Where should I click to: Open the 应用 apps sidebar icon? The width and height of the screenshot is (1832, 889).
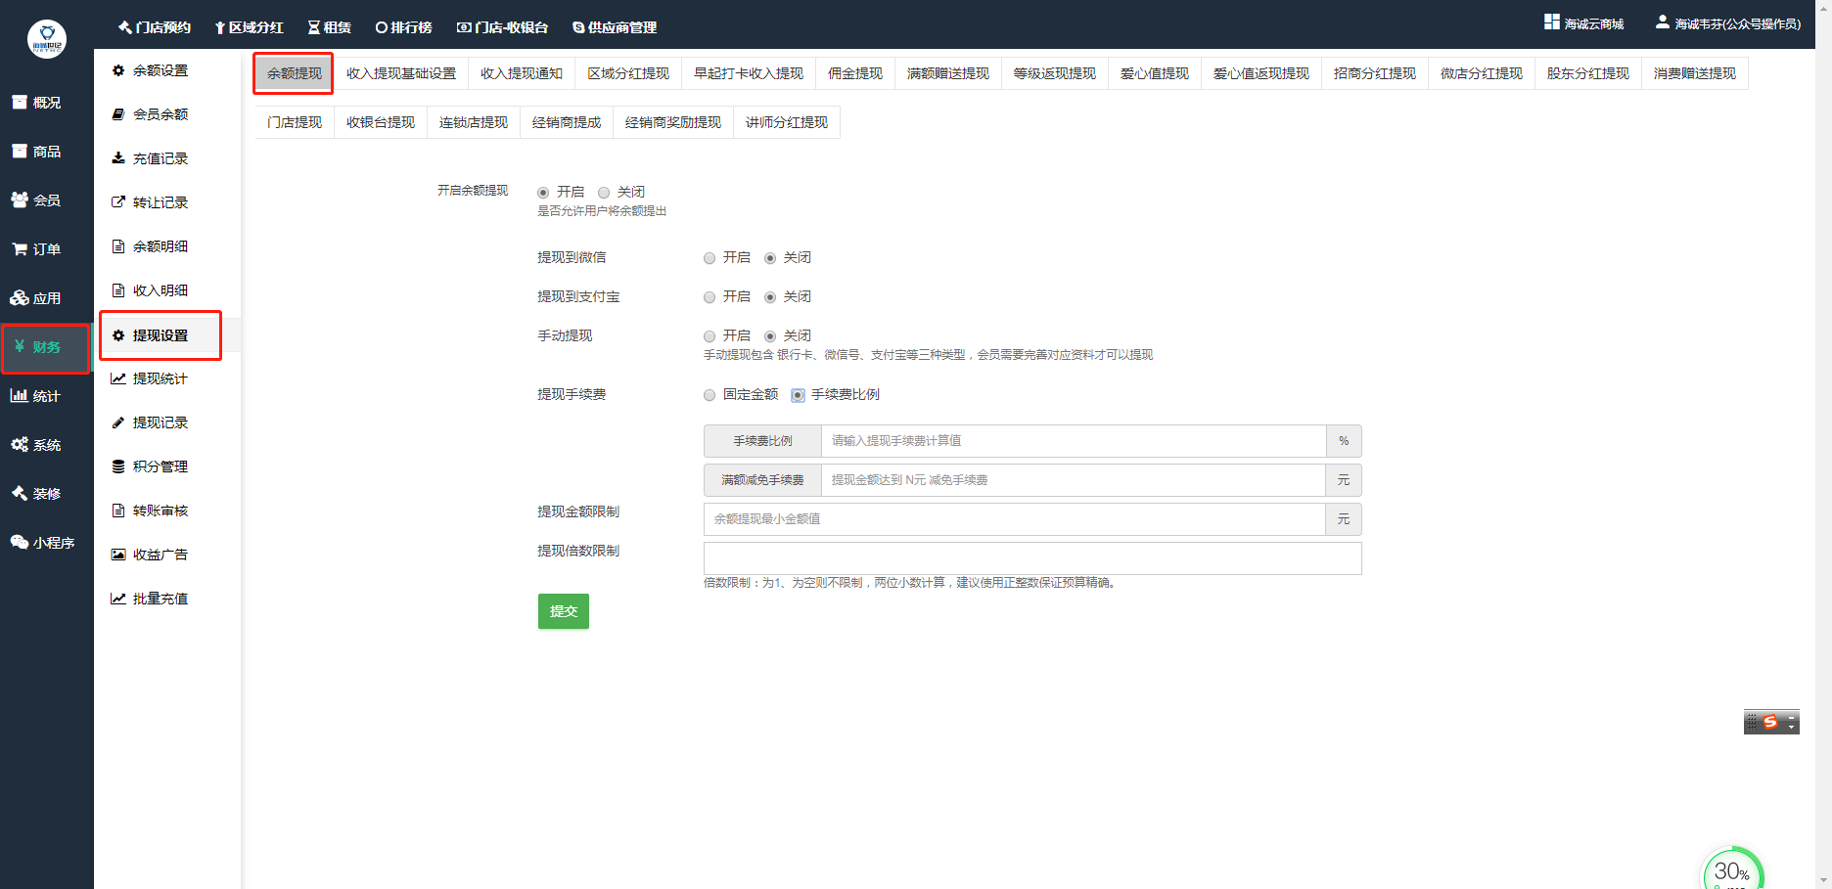(x=20, y=297)
